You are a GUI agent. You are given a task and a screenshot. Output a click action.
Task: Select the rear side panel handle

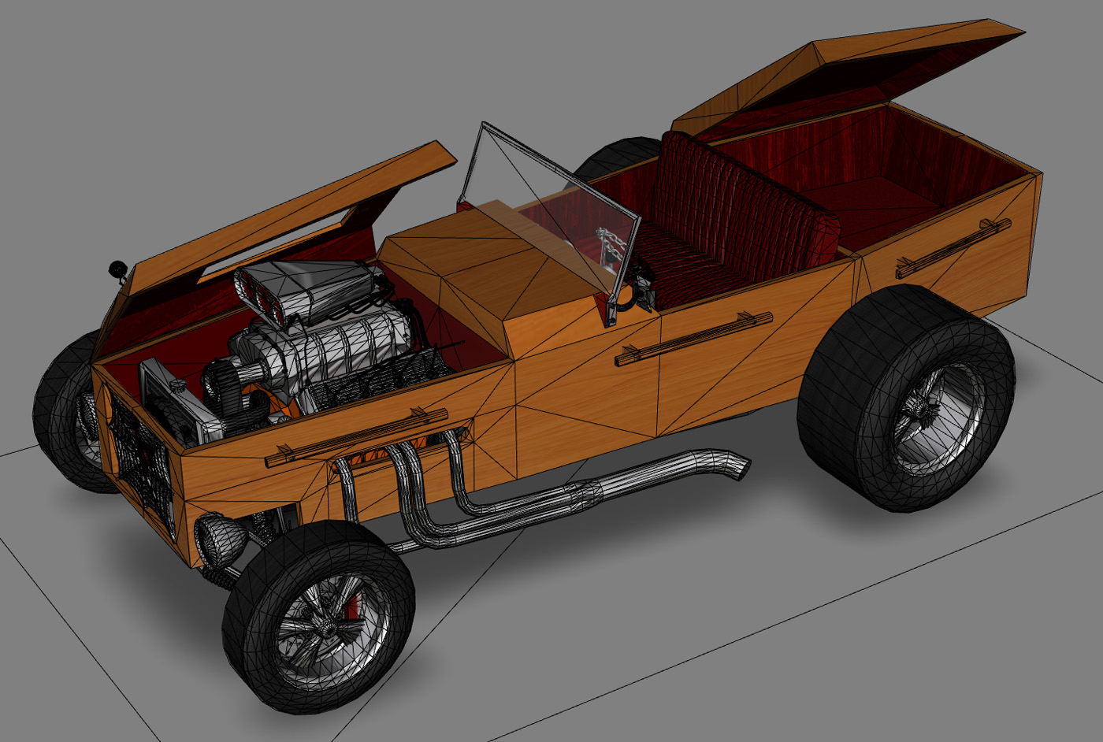[x=953, y=249]
